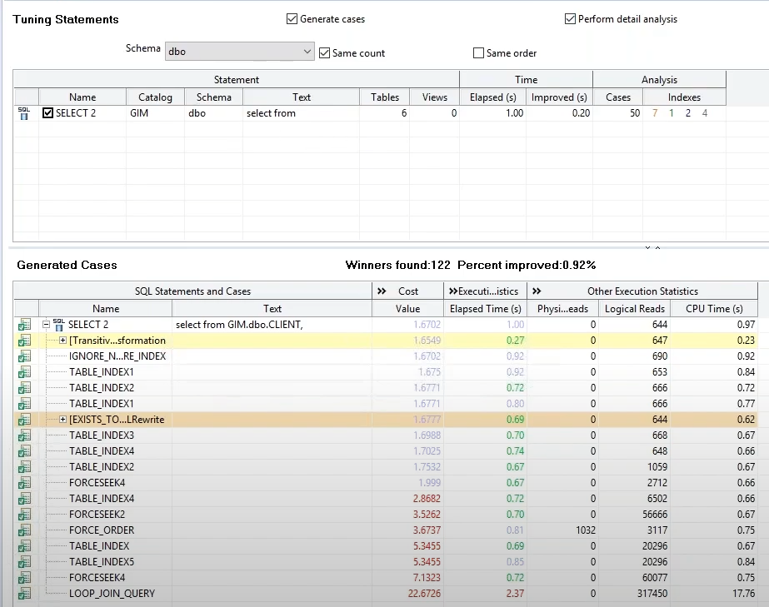Screen dimensions: 769x607
Task: Click the row icon for TABLE_INDEX2 with cost 1.6771
Action: [x=24, y=388]
